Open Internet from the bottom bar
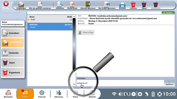Screen dimensions: 177x99 [x=42, y=94]
